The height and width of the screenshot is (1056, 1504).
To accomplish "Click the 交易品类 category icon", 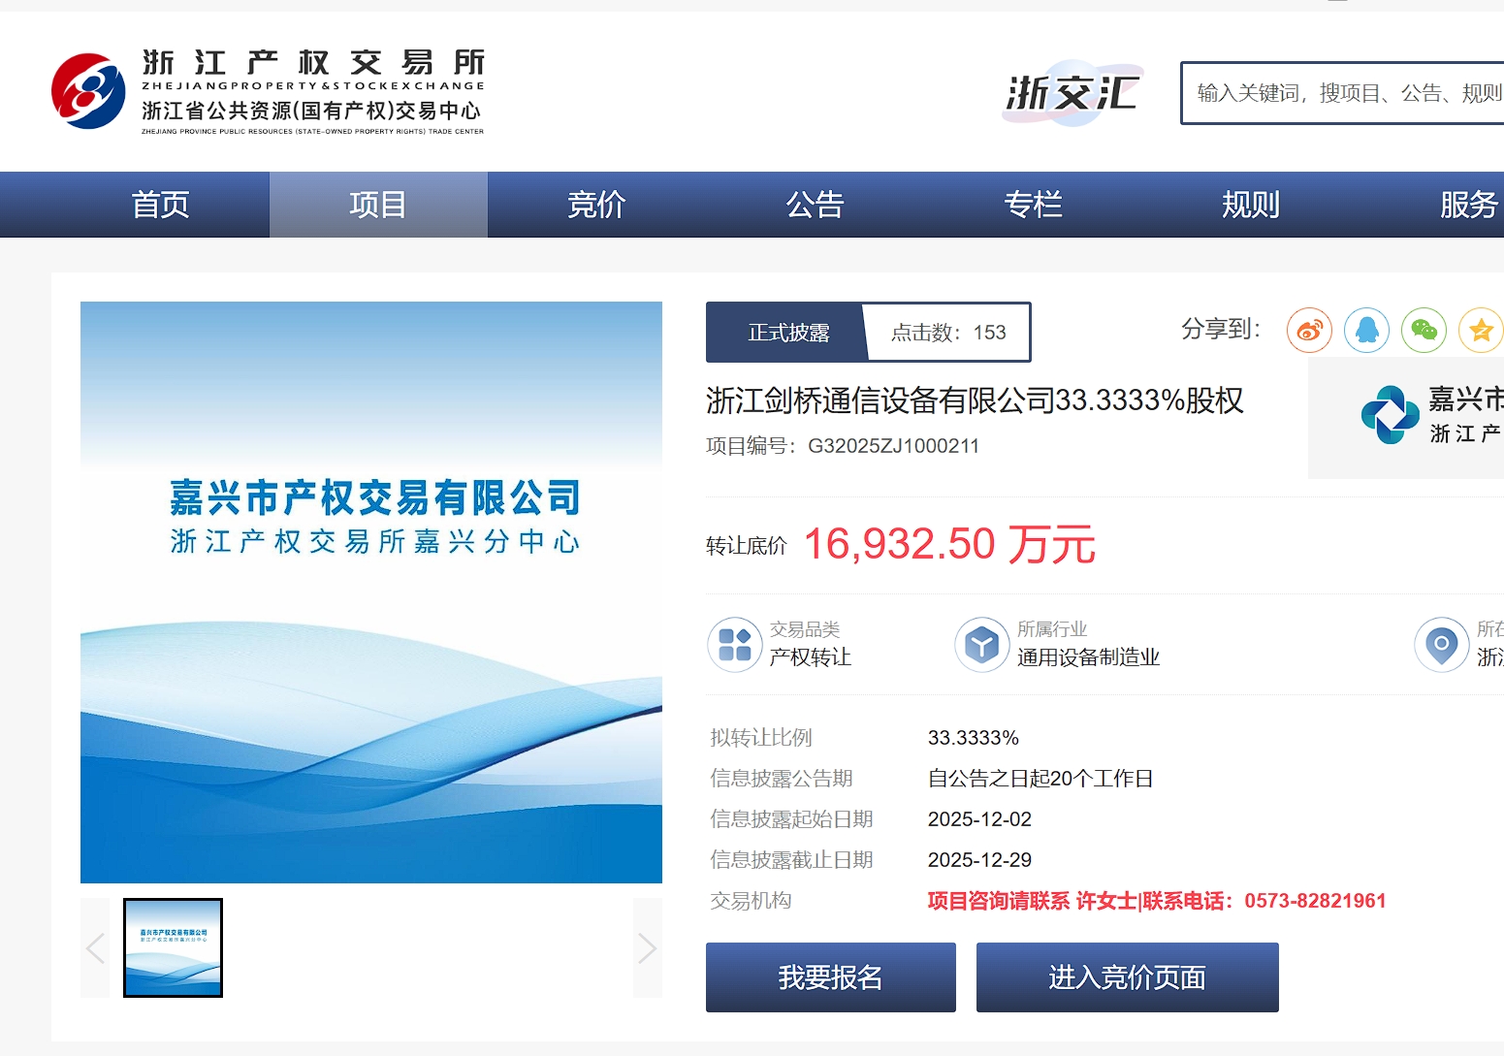I will click(x=735, y=645).
